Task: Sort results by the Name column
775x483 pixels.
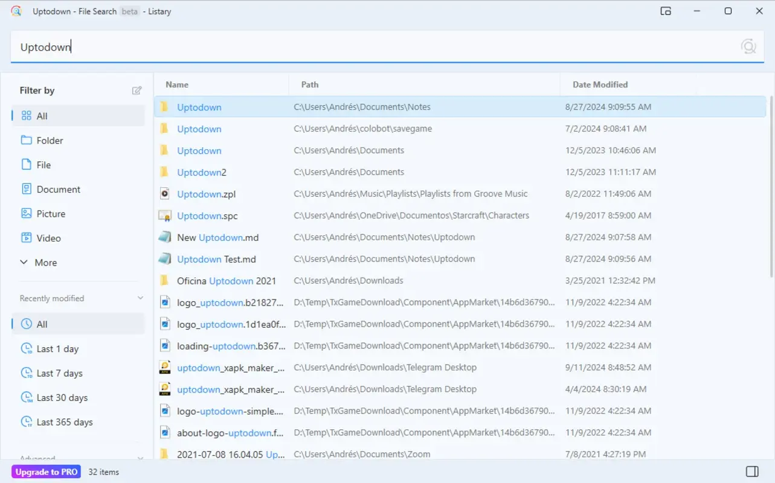Action: tap(176, 85)
